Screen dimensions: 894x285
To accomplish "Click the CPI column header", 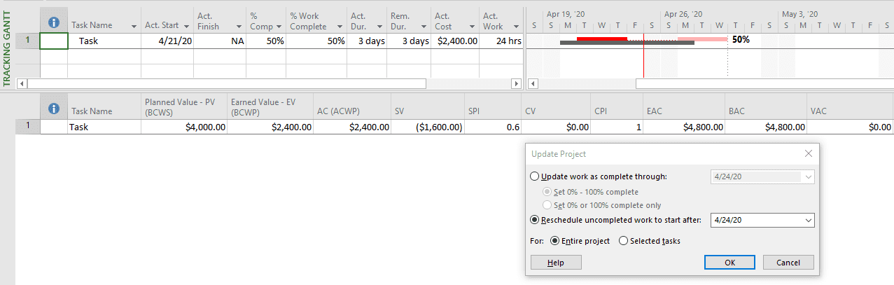I will pos(617,106).
